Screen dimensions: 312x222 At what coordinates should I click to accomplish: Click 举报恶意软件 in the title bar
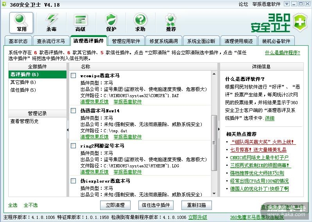tap(266, 4)
